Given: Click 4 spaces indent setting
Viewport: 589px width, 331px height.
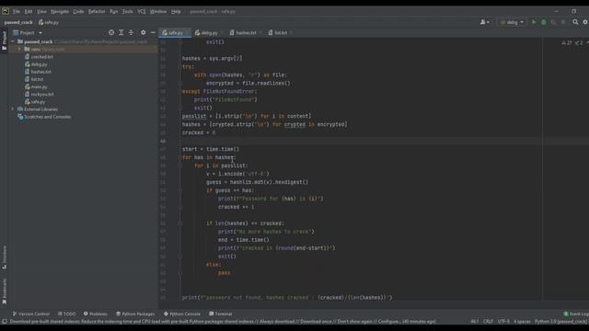Looking at the screenshot, I should (522, 322).
